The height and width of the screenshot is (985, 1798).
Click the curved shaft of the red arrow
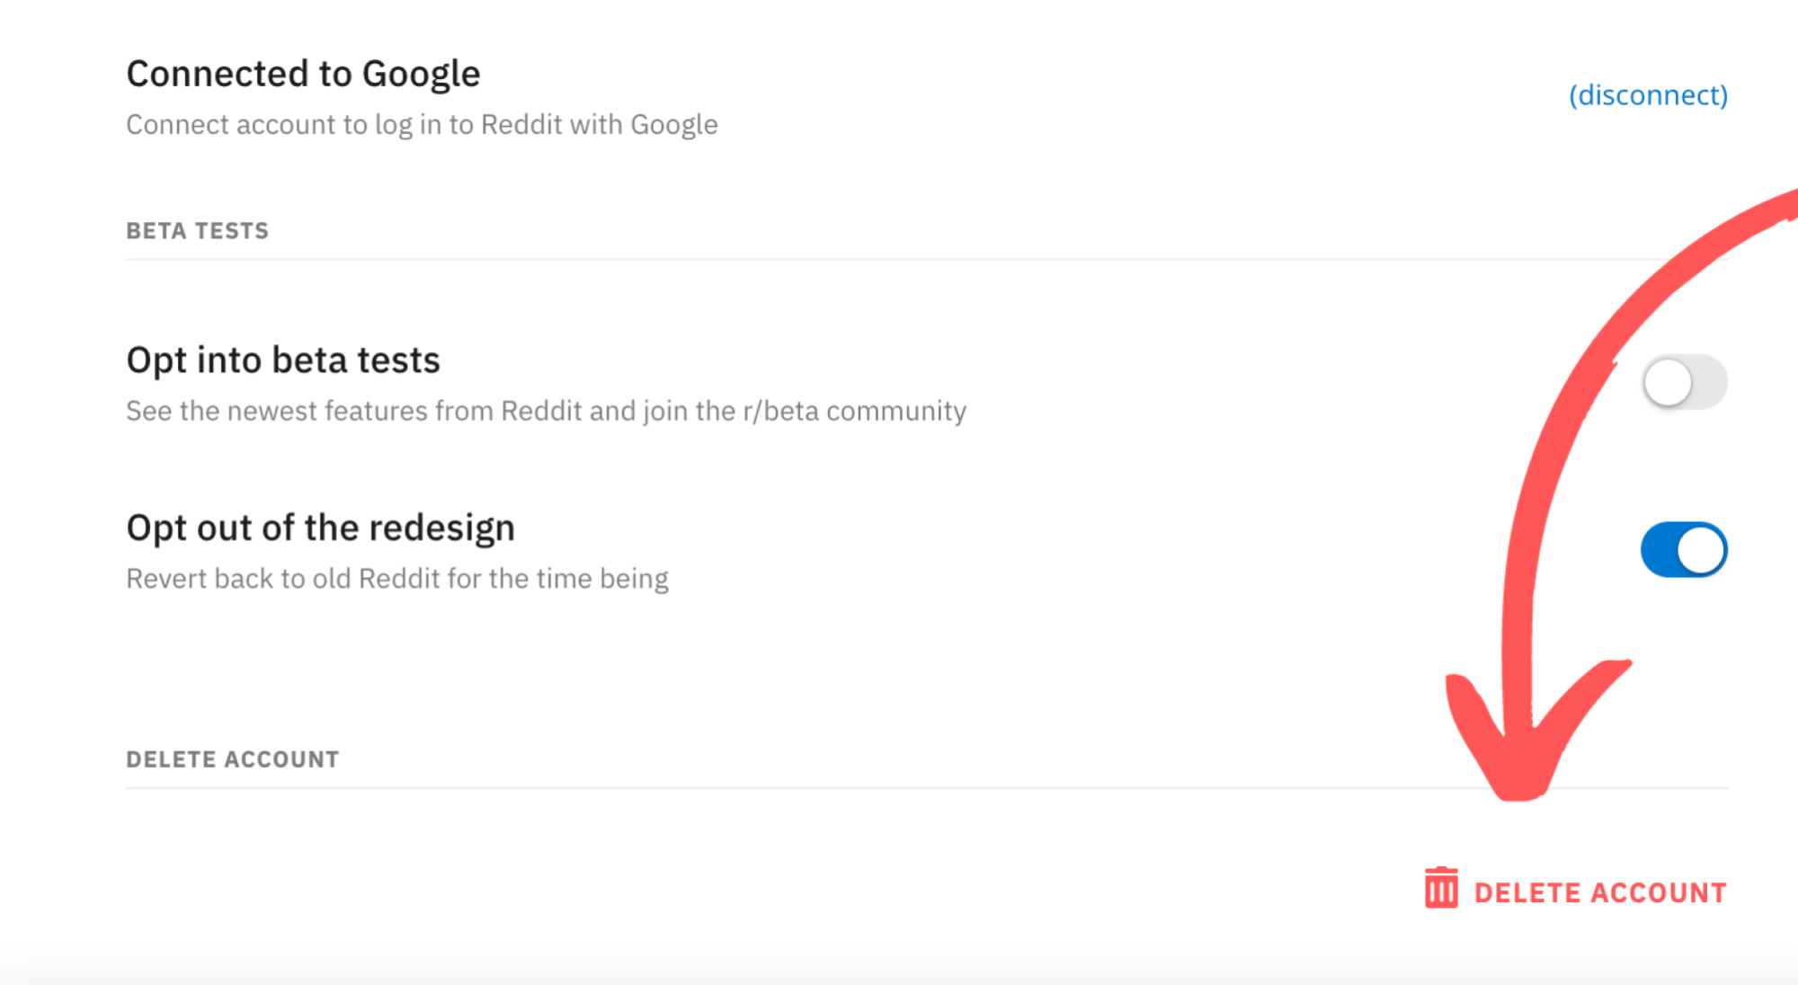coord(1555,449)
